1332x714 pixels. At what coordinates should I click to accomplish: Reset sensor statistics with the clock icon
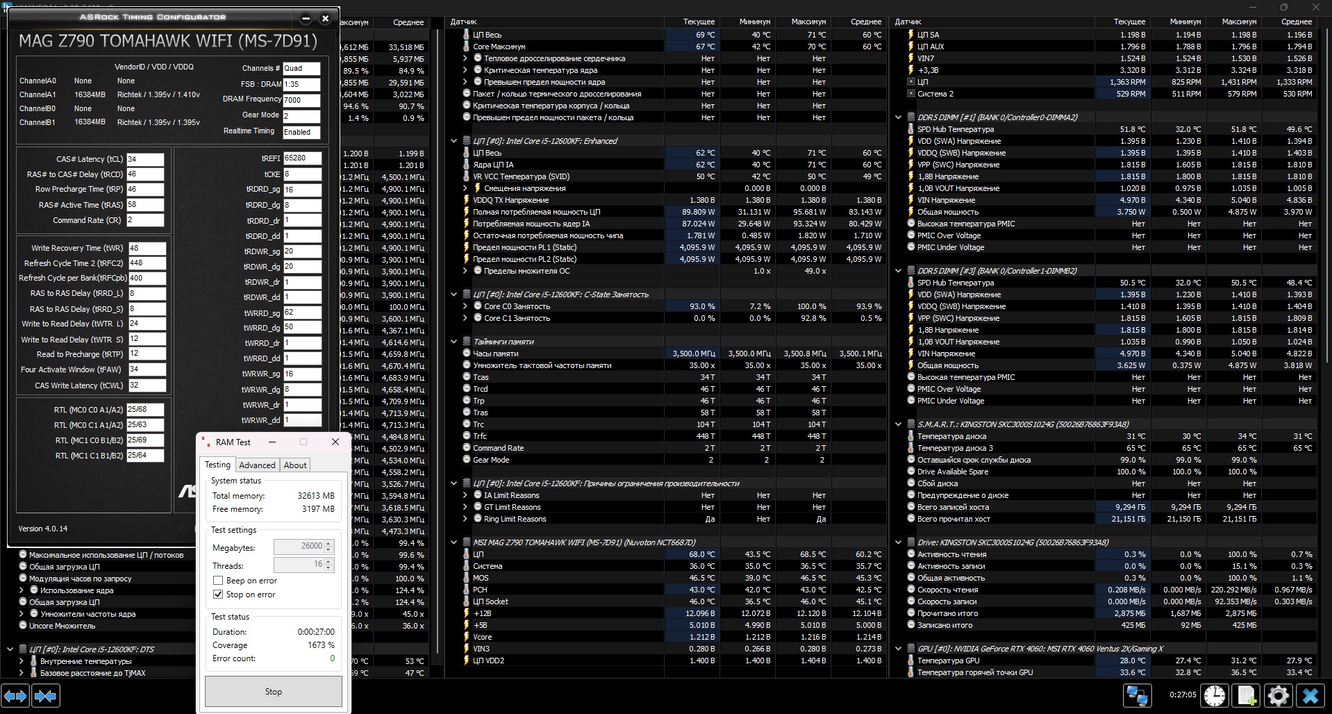1215,695
